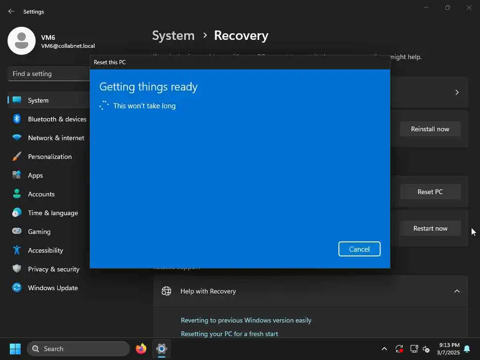The width and height of the screenshot is (480, 360).
Task: Open Reverting to previous Windows version easily link
Action: [x=246, y=320]
